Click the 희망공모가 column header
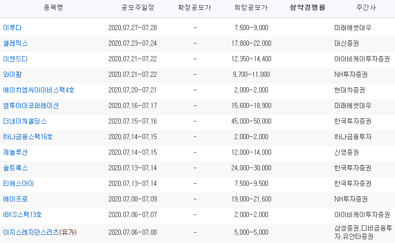 [251, 8]
